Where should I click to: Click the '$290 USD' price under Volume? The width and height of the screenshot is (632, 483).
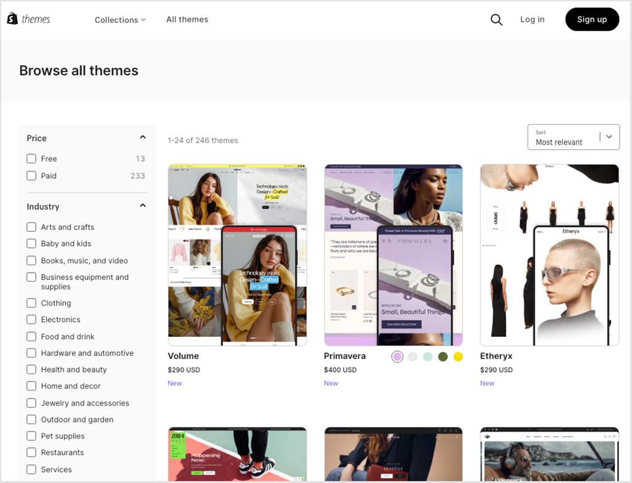point(184,369)
